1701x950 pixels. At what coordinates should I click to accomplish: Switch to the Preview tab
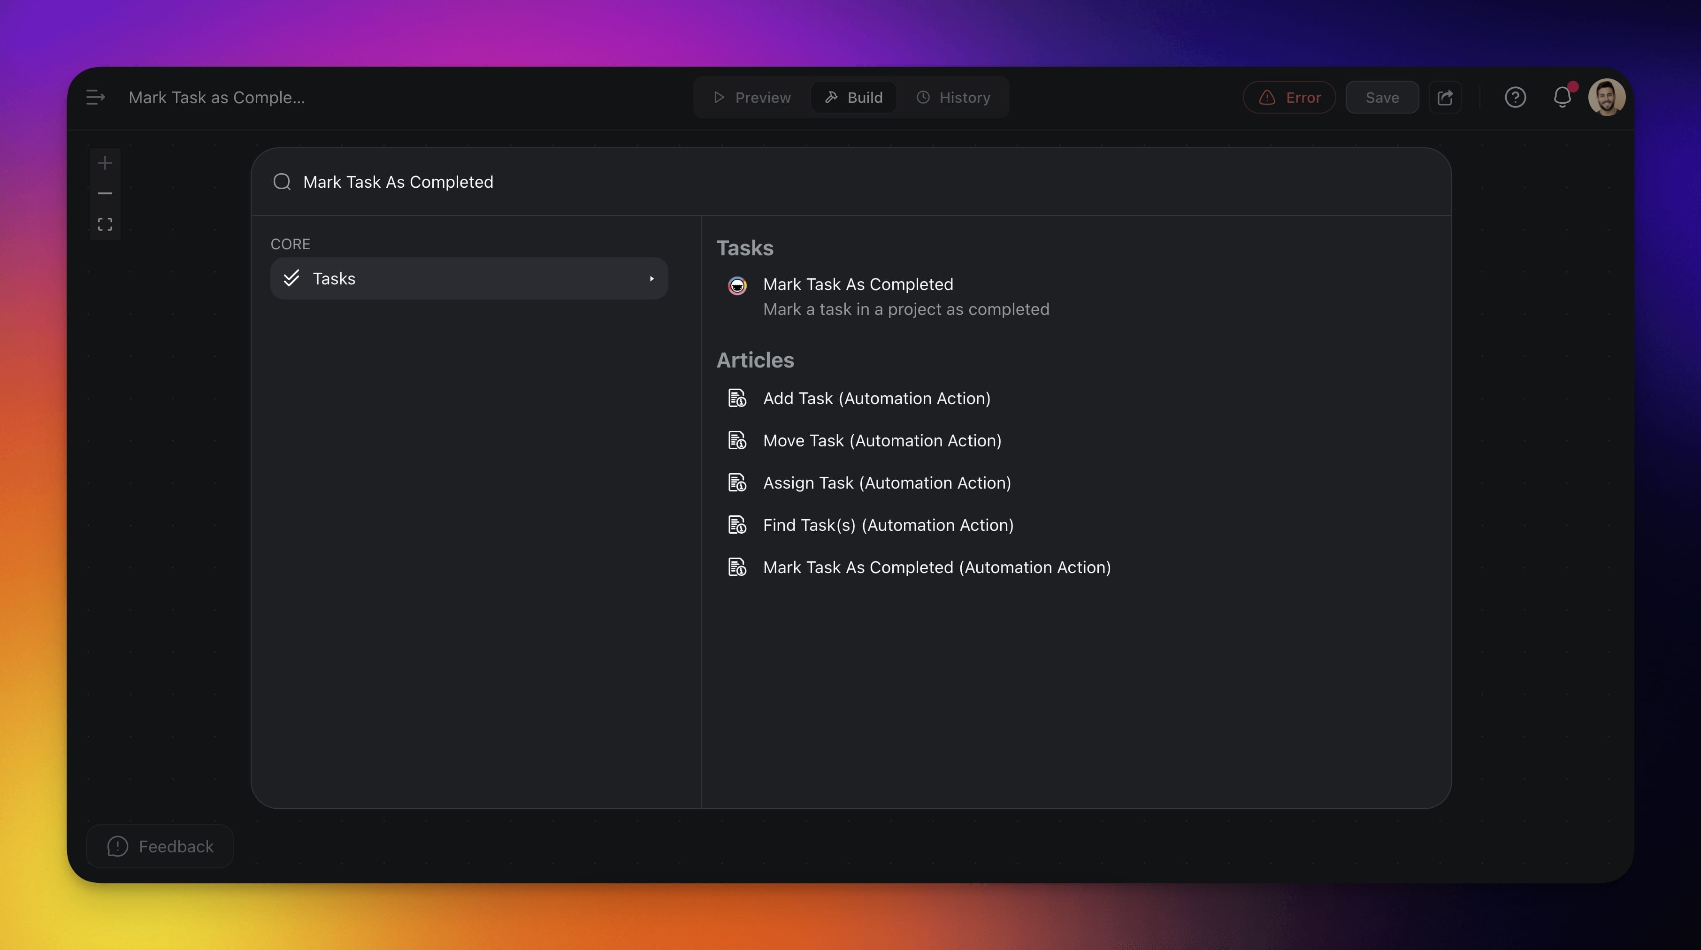pyautogui.click(x=752, y=97)
